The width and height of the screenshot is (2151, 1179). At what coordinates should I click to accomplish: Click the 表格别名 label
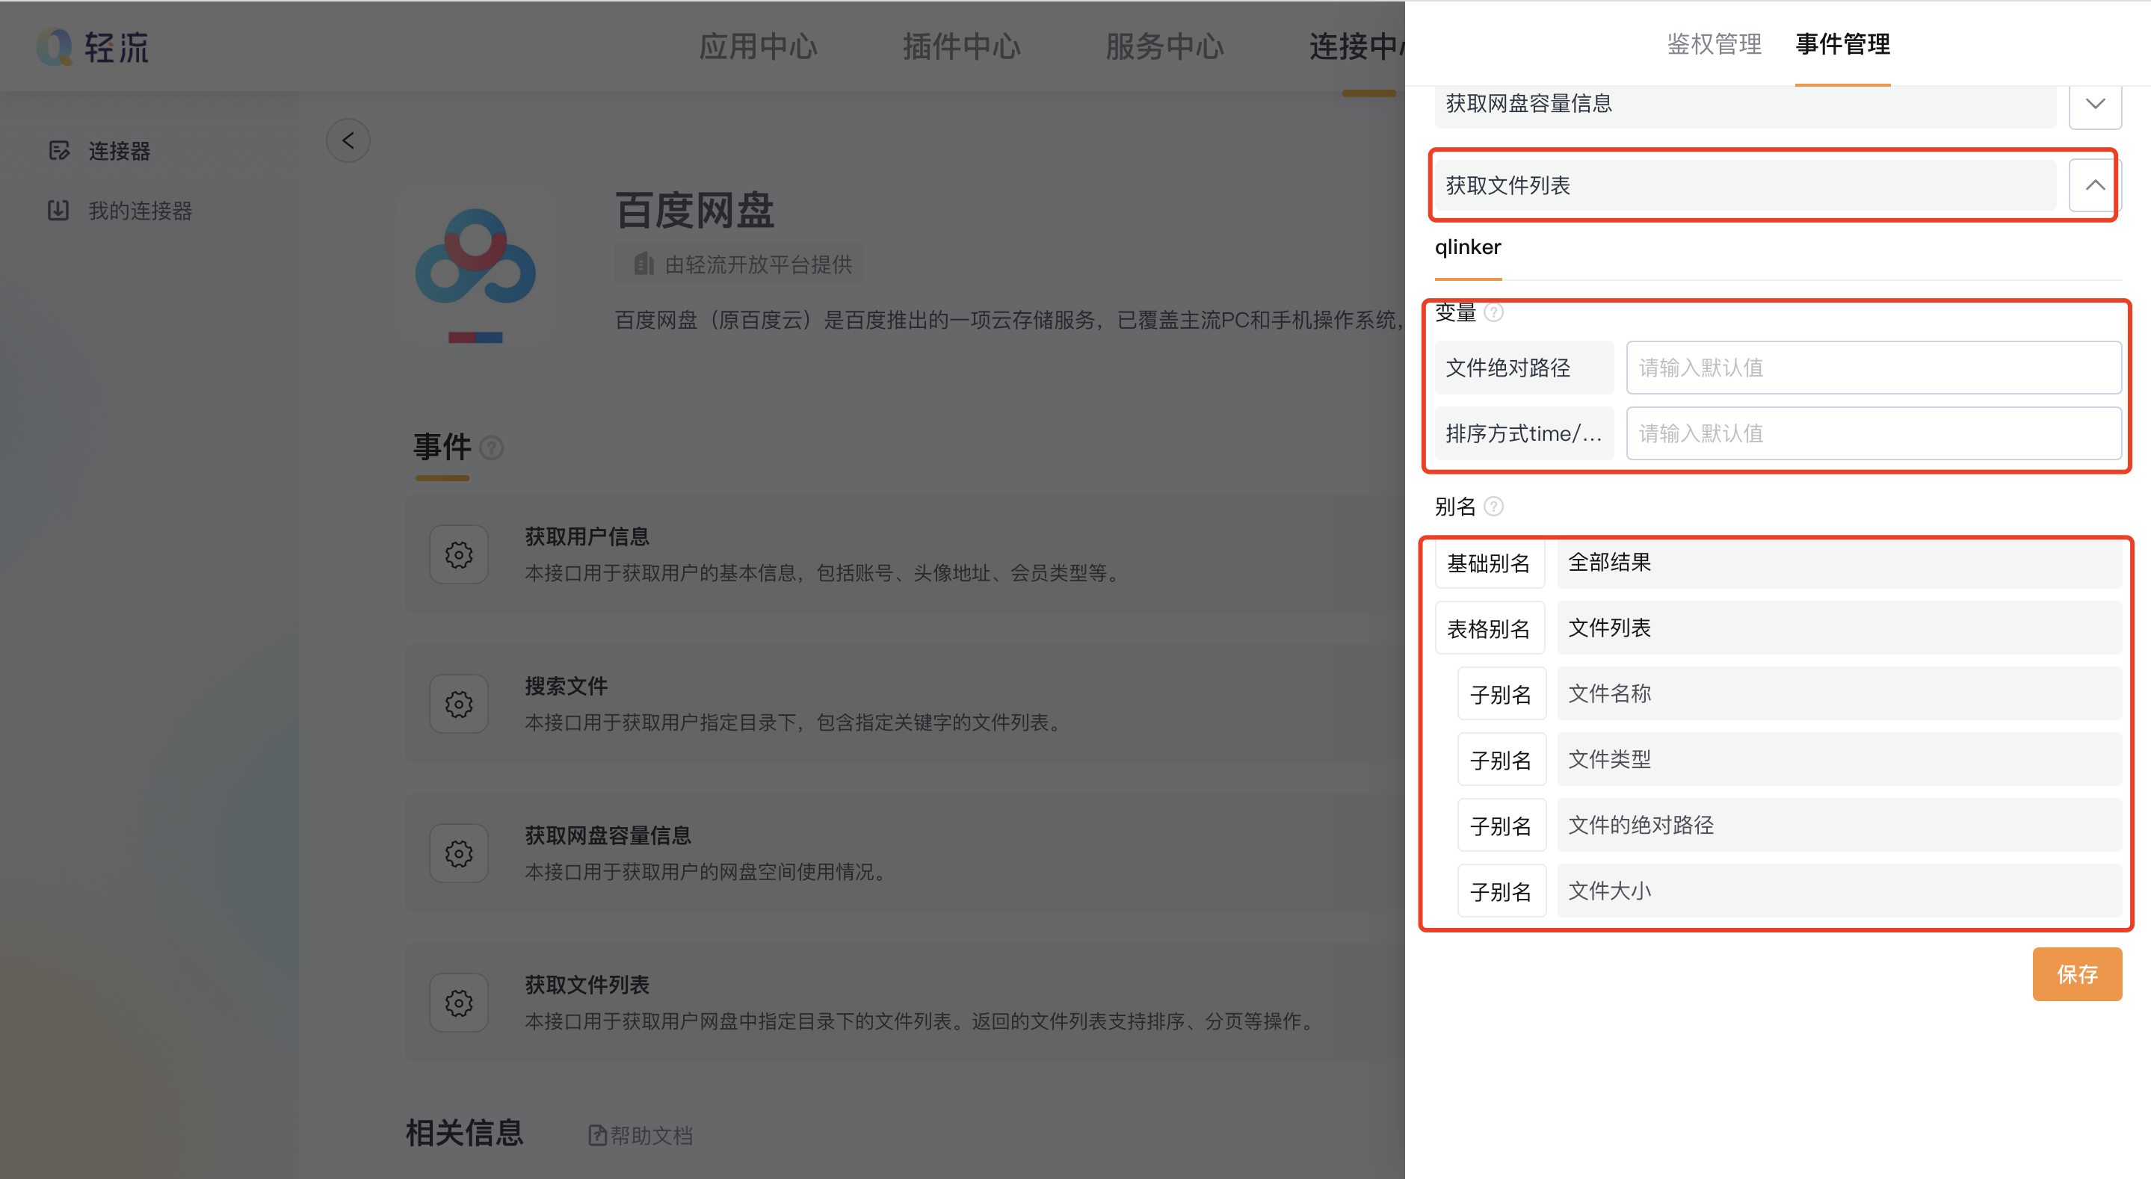click(1489, 629)
